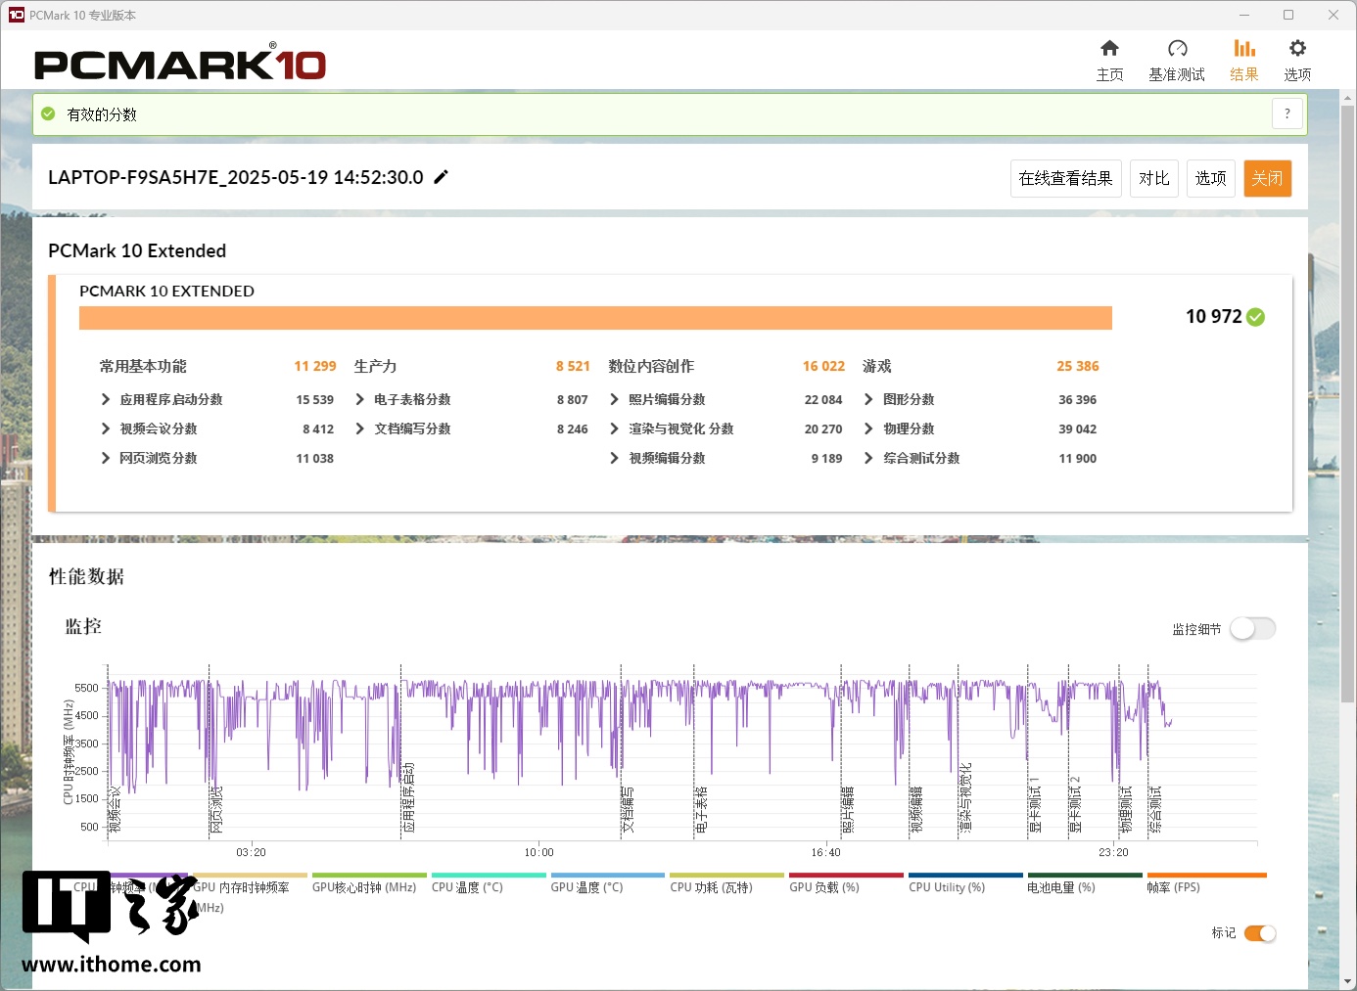This screenshot has height=991, width=1357.
Task: Select CPU 功耗 (瓦特) legend swatch
Action: [x=727, y=876]
